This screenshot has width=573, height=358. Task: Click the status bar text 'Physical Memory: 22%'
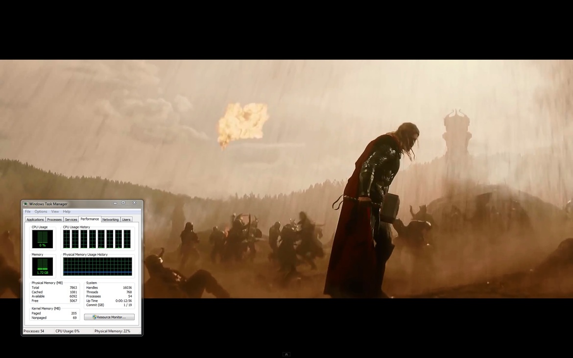tap(112, 332)
